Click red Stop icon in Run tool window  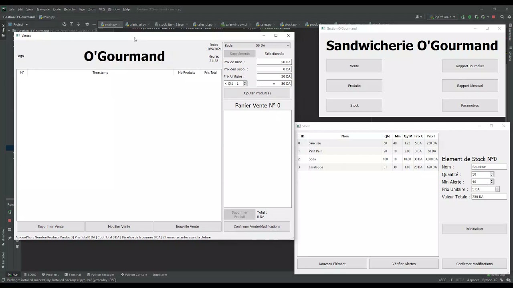10,220
